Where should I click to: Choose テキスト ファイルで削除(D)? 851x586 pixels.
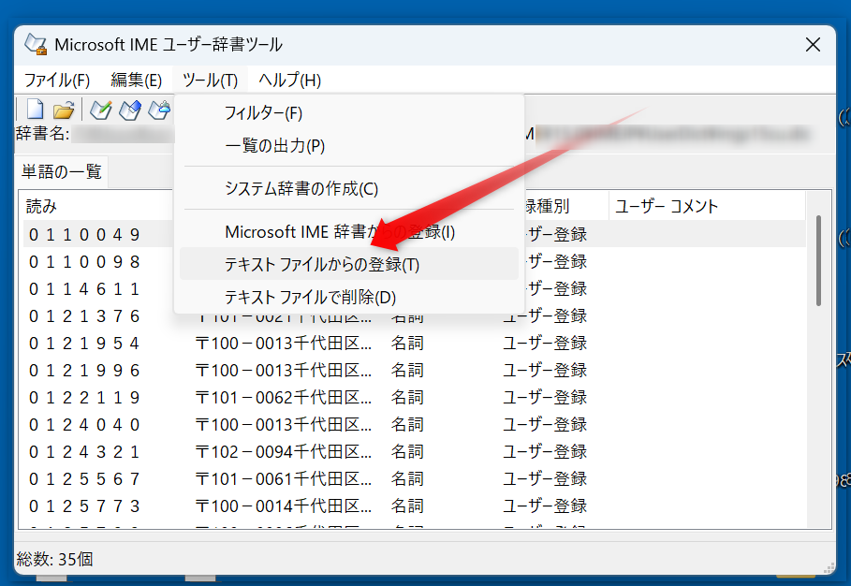click(349, 297)
